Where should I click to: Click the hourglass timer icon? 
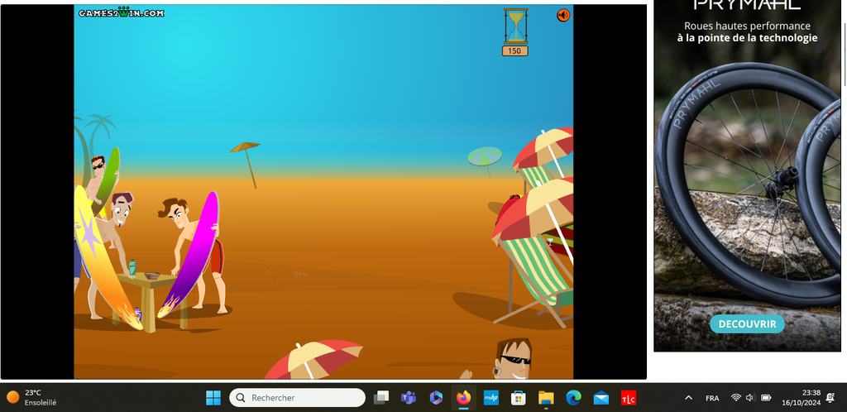click(515, 26)
